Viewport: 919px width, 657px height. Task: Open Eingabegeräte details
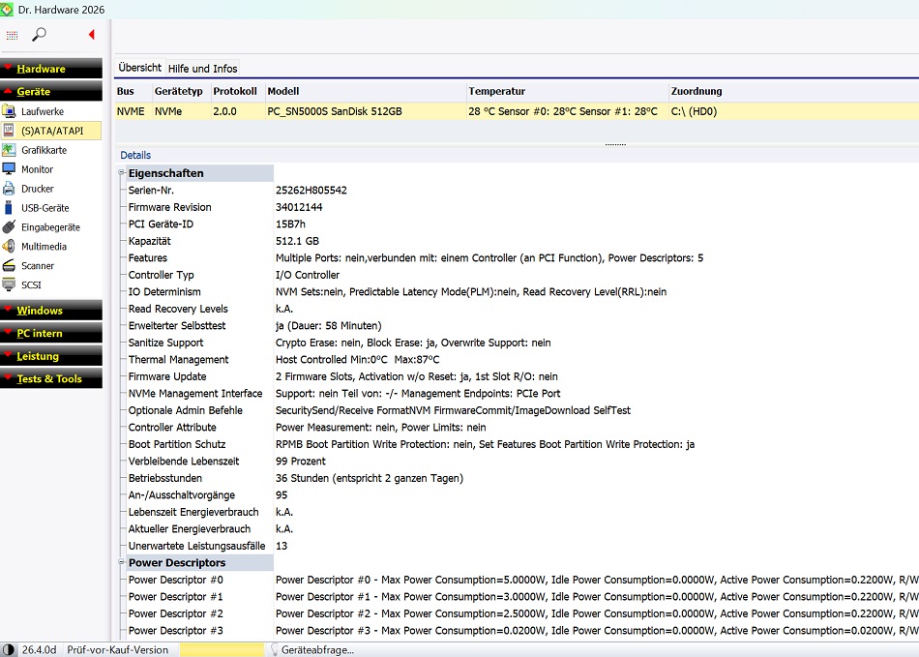51,227
